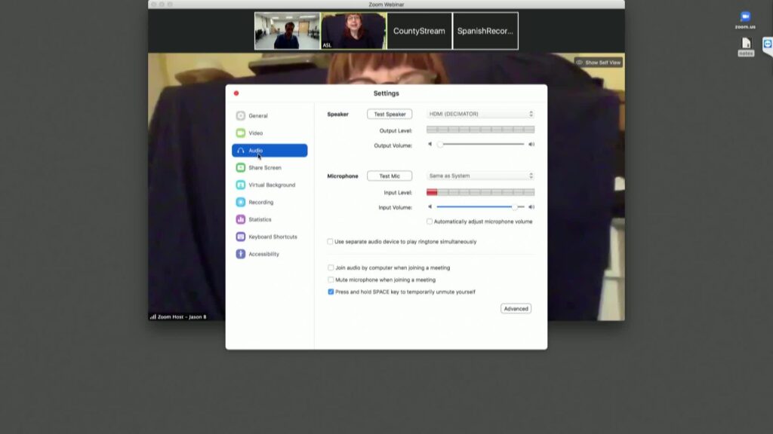
Task: Uncheck press and hold SPACE to unmute
Action: tap(331, 292)
